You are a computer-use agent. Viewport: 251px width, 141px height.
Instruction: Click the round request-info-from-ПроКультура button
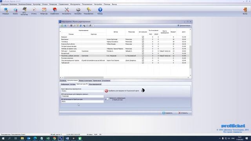click(107, 99)
